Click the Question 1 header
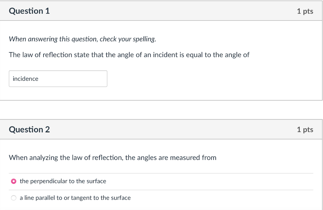Screen dimensions: 323x210 tap(29, 11)
